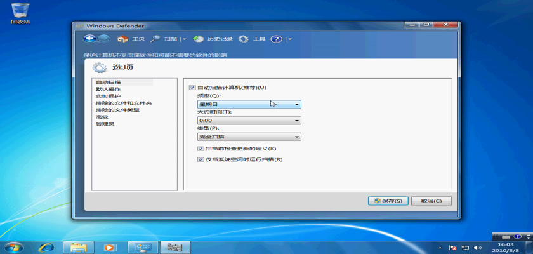
Task: Open the Recycle Bin (回收站) desktop icon
Action: point(20,11)
